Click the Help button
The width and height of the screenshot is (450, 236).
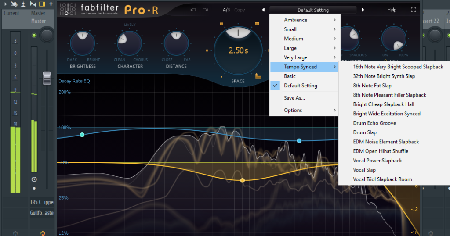click(x=391, y=10)
